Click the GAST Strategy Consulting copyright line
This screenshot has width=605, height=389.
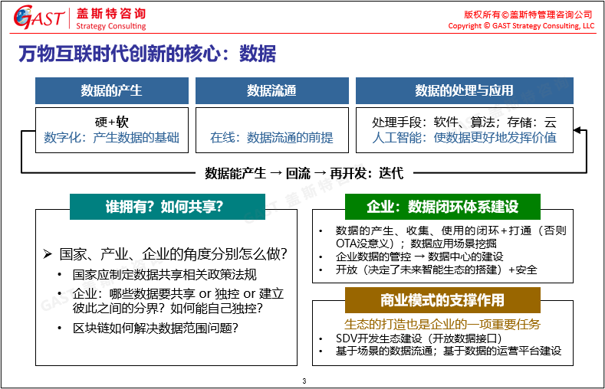point(521,26)
